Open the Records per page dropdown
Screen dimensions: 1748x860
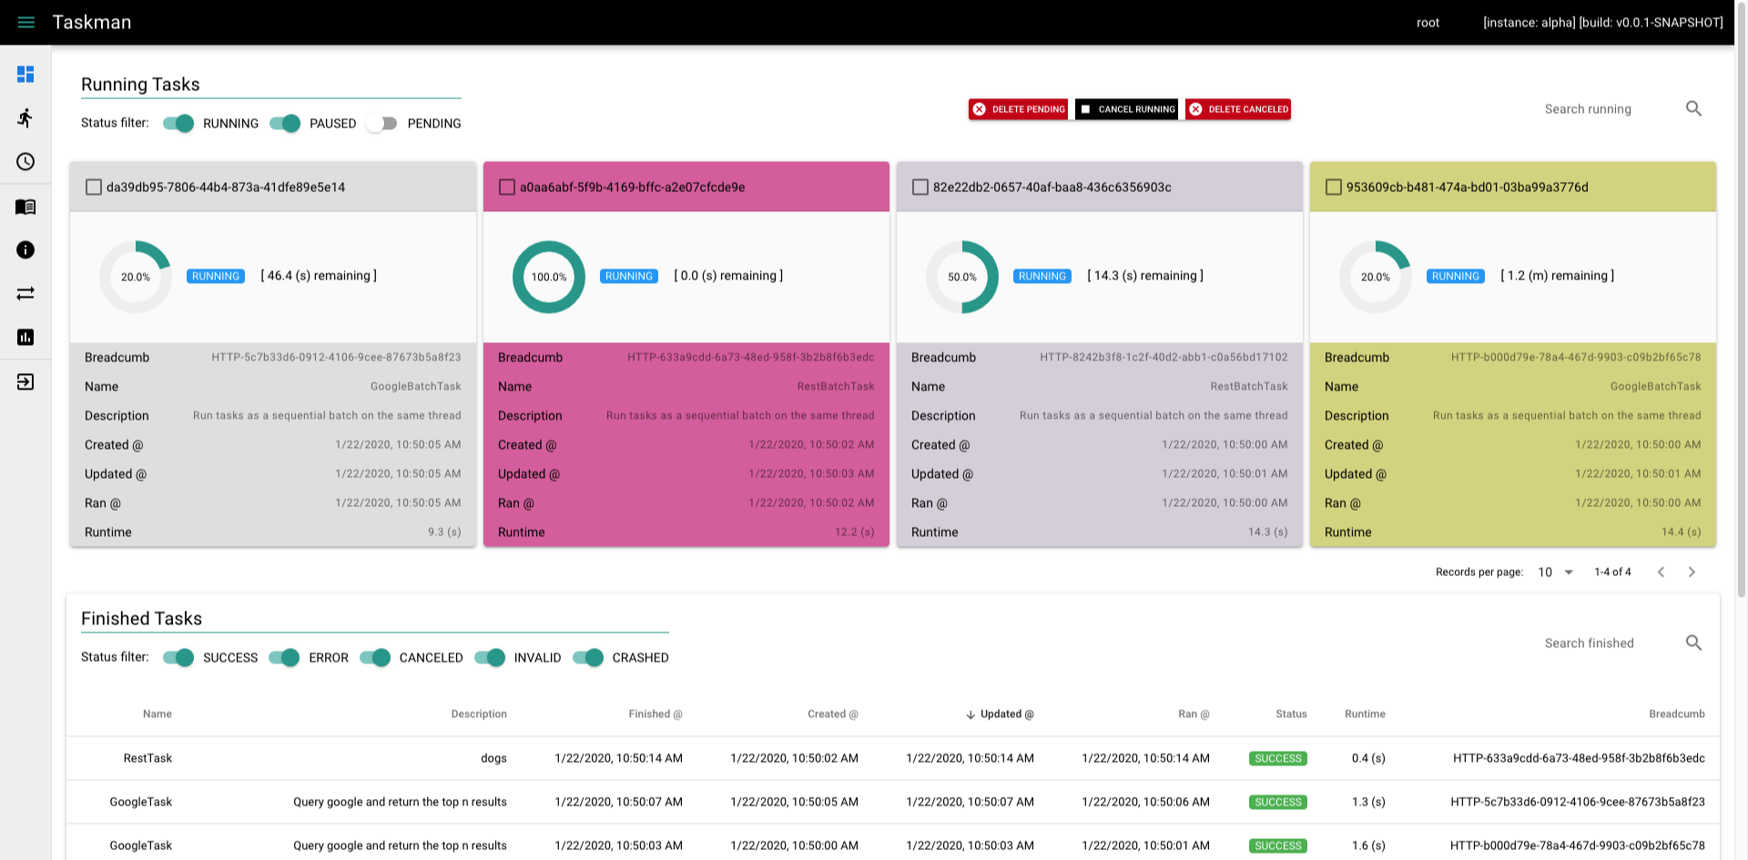1555,572
